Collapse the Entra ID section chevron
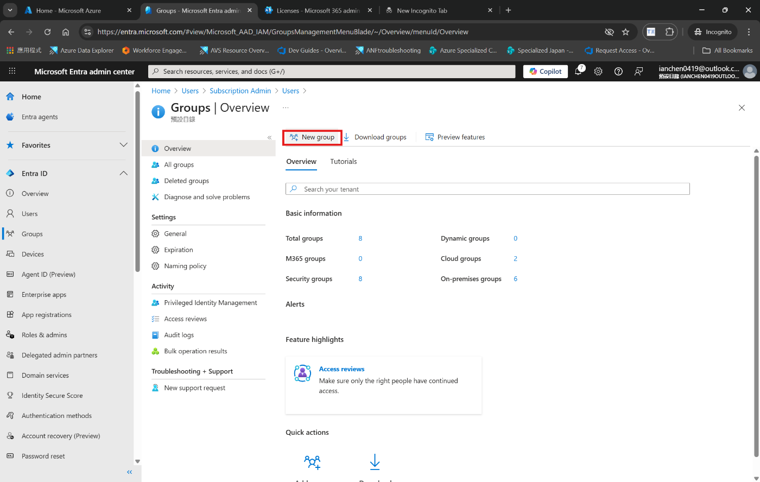The image size is (760, 482). click(123, 173)
